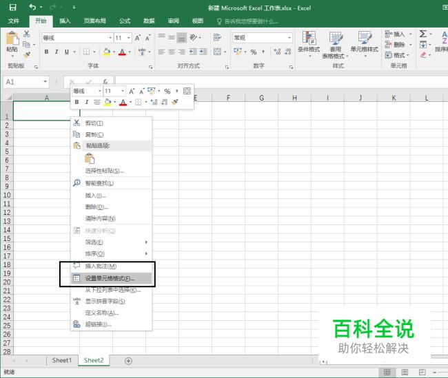Click 超链接 in context menu
448x378 pixels.
pos(111,324)
